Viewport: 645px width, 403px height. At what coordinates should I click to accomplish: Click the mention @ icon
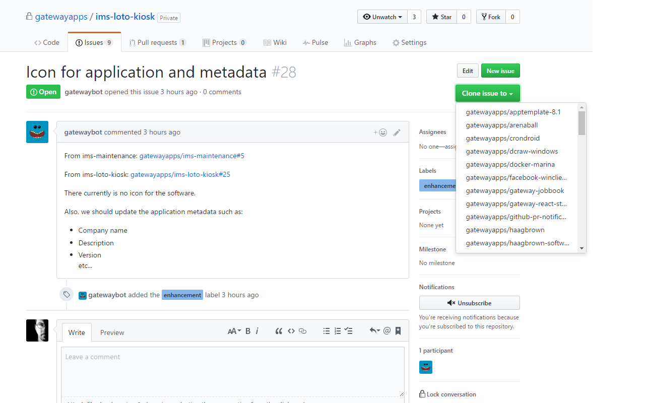[x=387, y=331]
